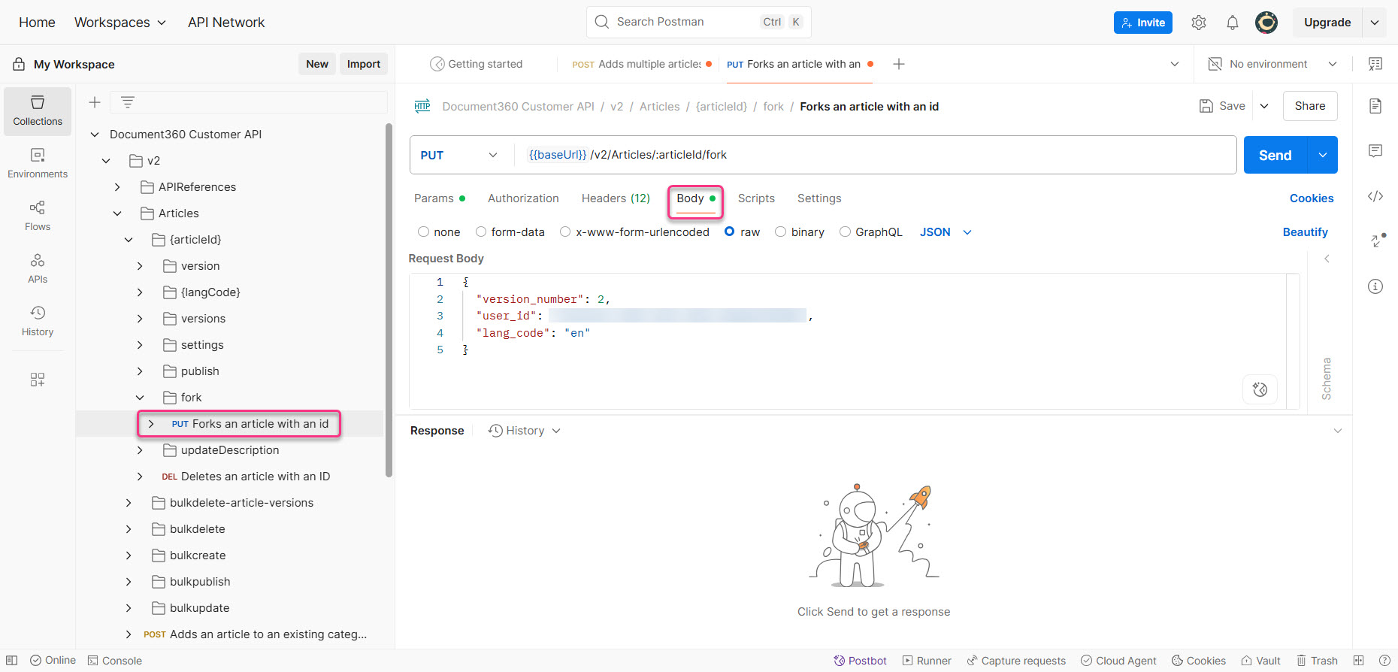Click the Send button

pos(1275,155)
